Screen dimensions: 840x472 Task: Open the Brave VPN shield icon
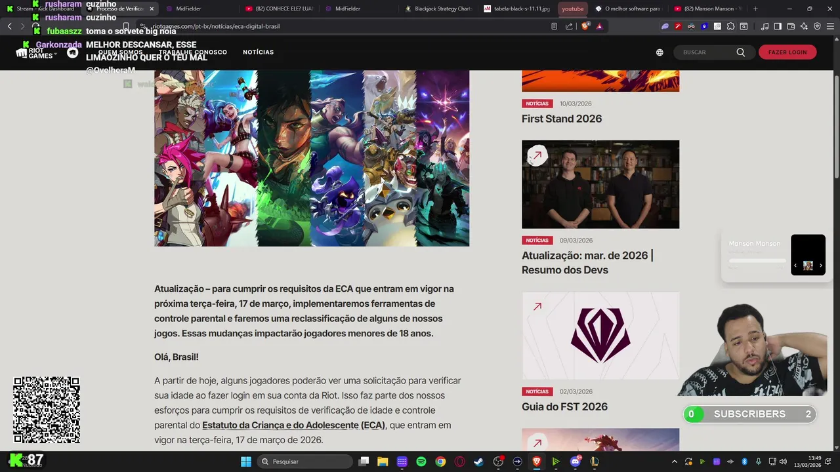pos(817,26)
